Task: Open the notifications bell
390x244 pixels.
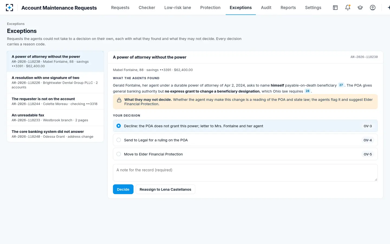Action: (348, 8)
